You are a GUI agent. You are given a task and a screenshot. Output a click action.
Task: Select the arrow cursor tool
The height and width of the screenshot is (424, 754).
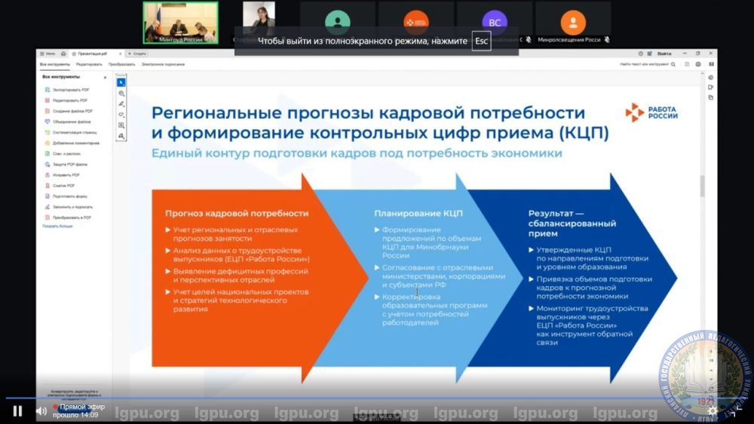121,82
